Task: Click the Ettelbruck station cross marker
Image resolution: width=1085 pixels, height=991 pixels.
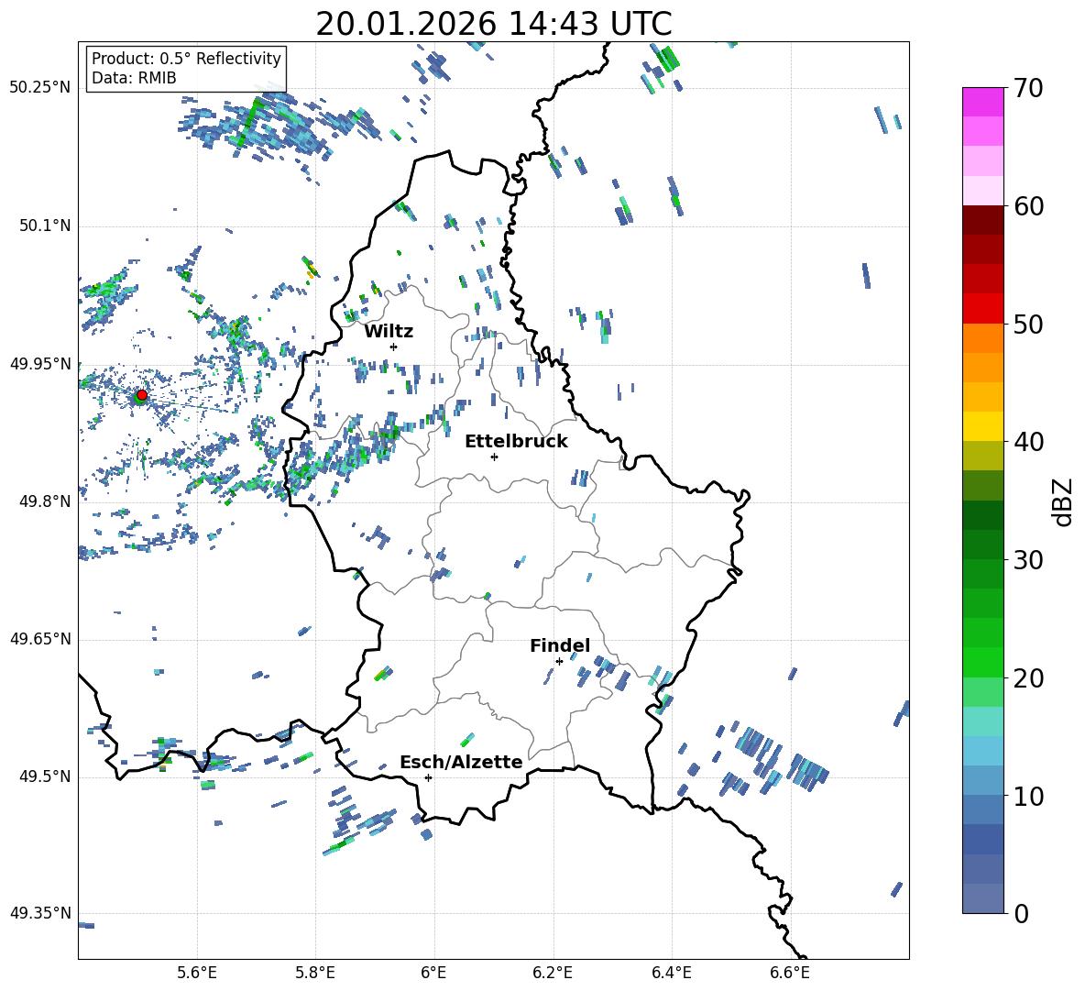Action: point(494,457)
